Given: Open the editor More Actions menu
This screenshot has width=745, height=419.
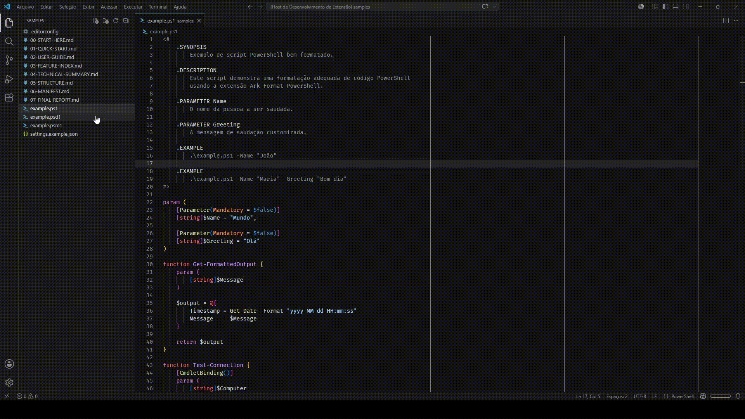Looking at the screenshot, I should tap(736, 21).
